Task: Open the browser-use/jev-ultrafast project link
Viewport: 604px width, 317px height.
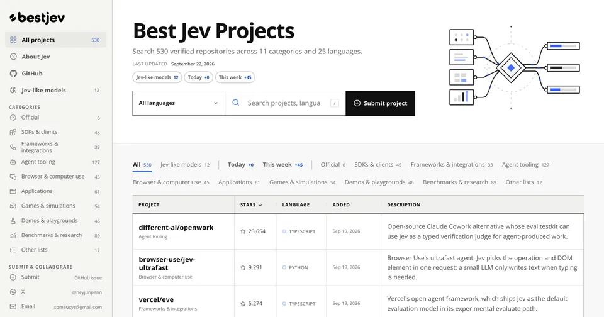Action: click(x=167, y=264)
